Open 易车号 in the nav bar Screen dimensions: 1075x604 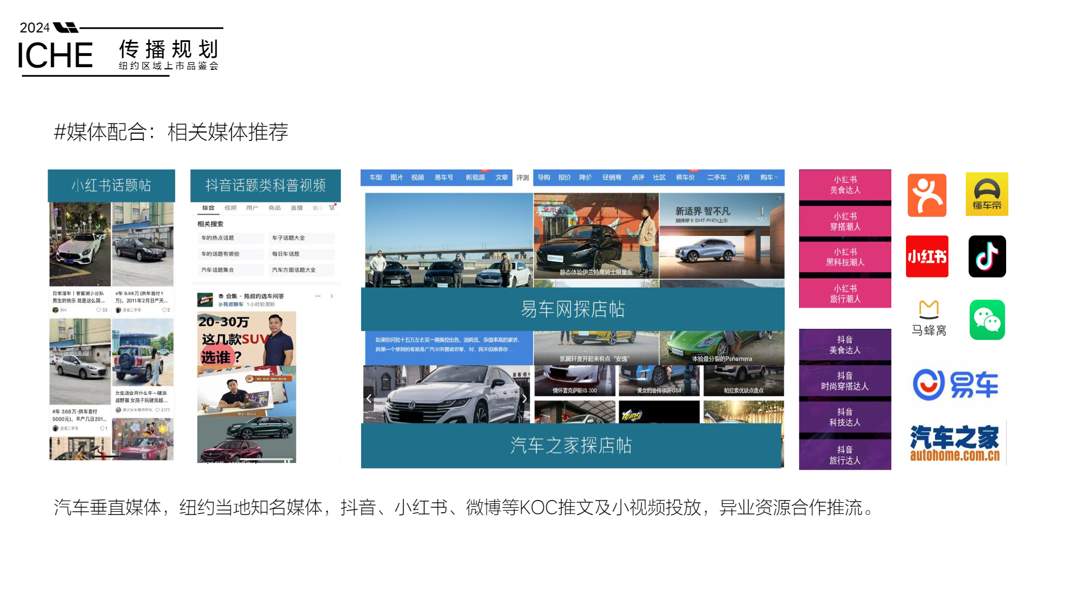point(443,177)
